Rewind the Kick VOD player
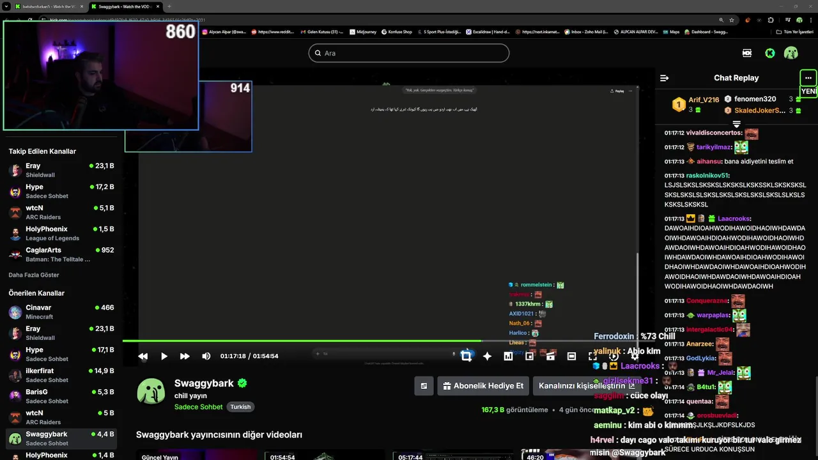The width and height of the screenshot is (818, 460). [x=143, y=356]
